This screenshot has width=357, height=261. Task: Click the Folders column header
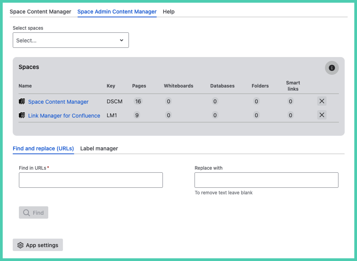click(260, 86)
